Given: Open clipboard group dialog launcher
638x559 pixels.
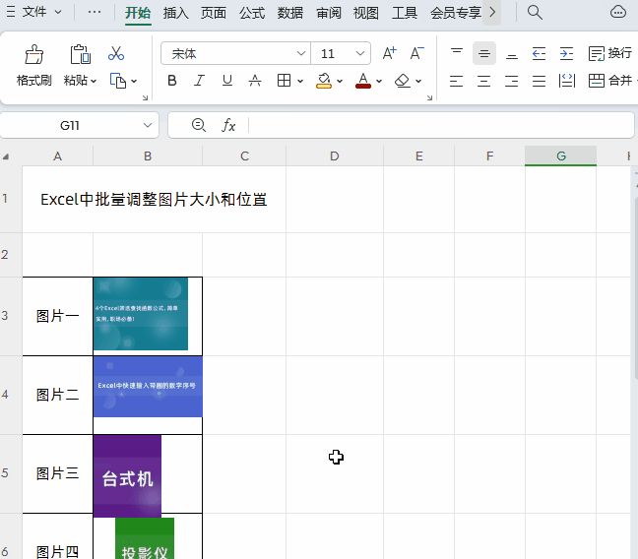Looking at the screenshot, I should (x=145, y=97).
